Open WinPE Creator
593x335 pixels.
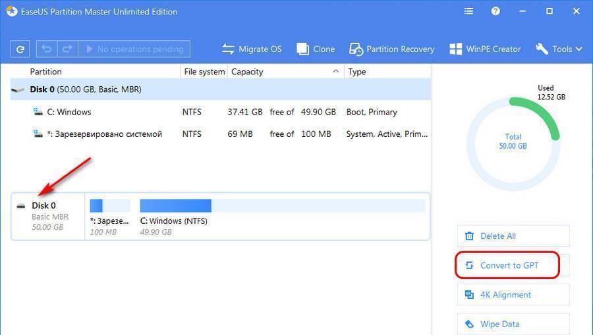pos(485,49)
